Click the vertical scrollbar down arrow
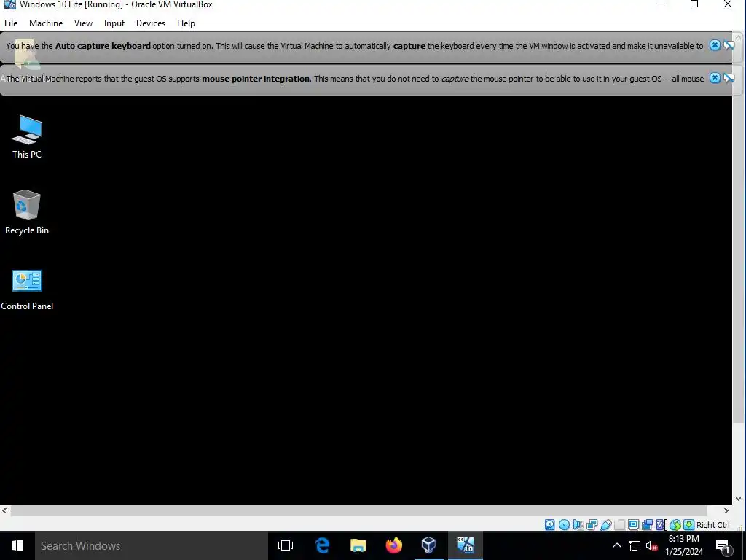 [739, 499]
